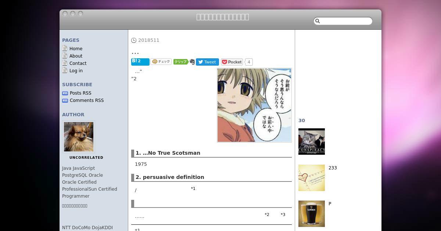441x231 pixels.
Task: Go to the Contact page
Action: (x=78, y=63)
